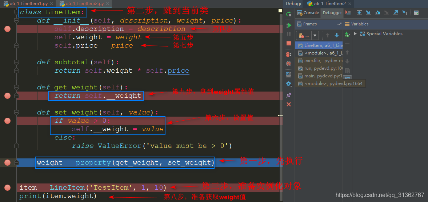This screenshot has height=202, width=428.
Task: Toggle breakpoint on self.description line
Action: pos(7,29)
